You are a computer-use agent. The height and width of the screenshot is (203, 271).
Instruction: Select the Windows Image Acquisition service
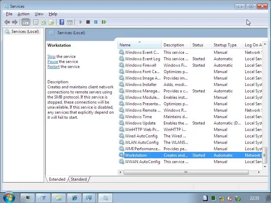(x=190, y=78)
